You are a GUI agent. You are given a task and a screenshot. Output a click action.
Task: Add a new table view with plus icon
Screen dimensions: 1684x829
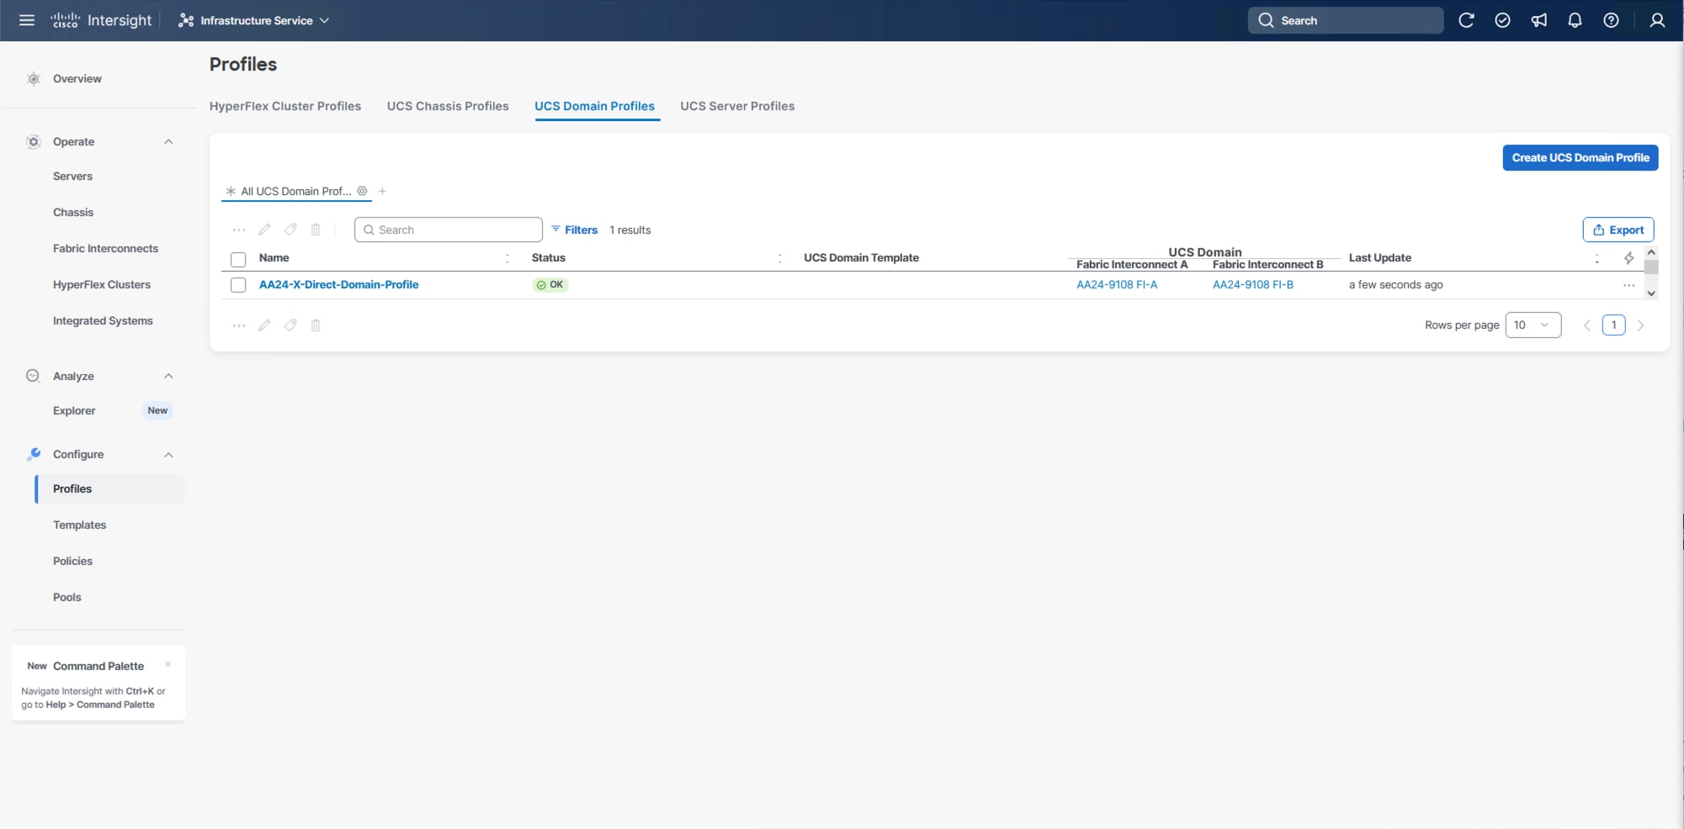point(382,191)
